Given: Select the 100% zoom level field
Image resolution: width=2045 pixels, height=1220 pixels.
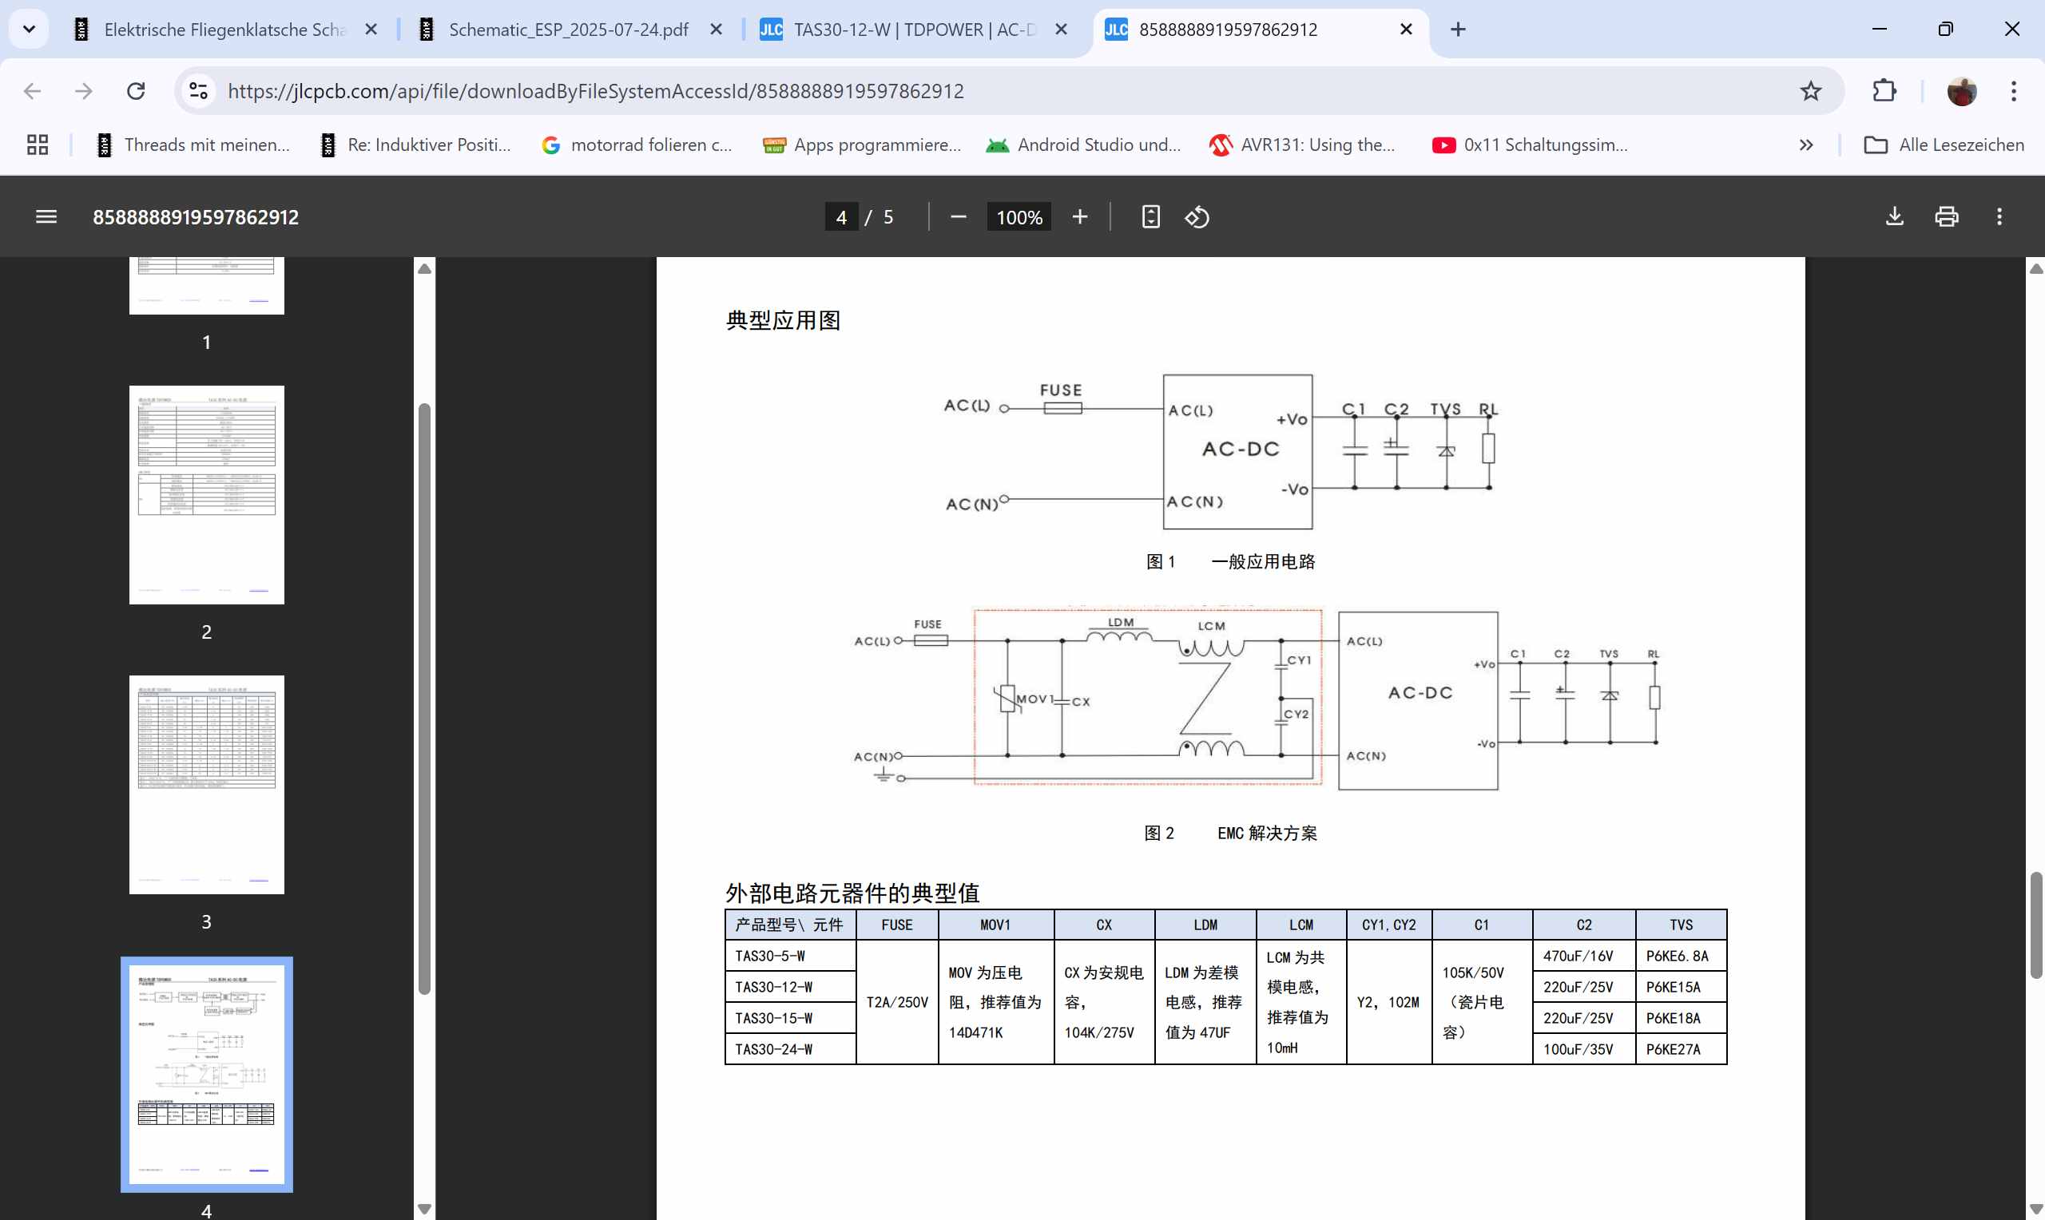Looking at the screenshot, I should 1019,217.
